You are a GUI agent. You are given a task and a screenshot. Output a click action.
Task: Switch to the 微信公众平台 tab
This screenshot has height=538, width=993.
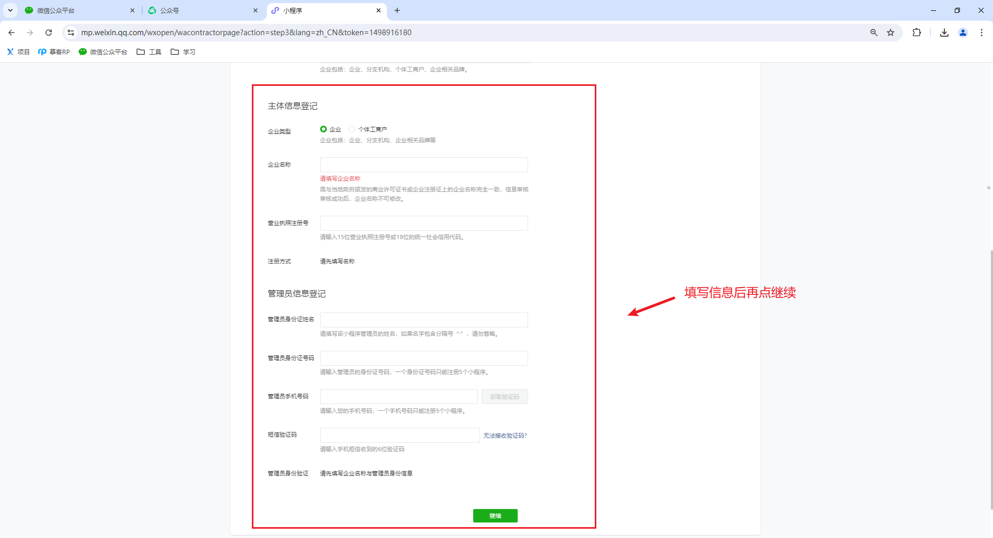(x=80, y=10)
